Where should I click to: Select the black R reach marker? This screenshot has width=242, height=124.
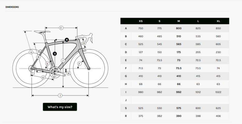[67, 40]
